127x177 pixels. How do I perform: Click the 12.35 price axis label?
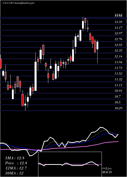[x=118, y=50]
